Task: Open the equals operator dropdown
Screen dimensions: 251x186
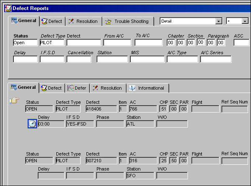Action: 245,21
